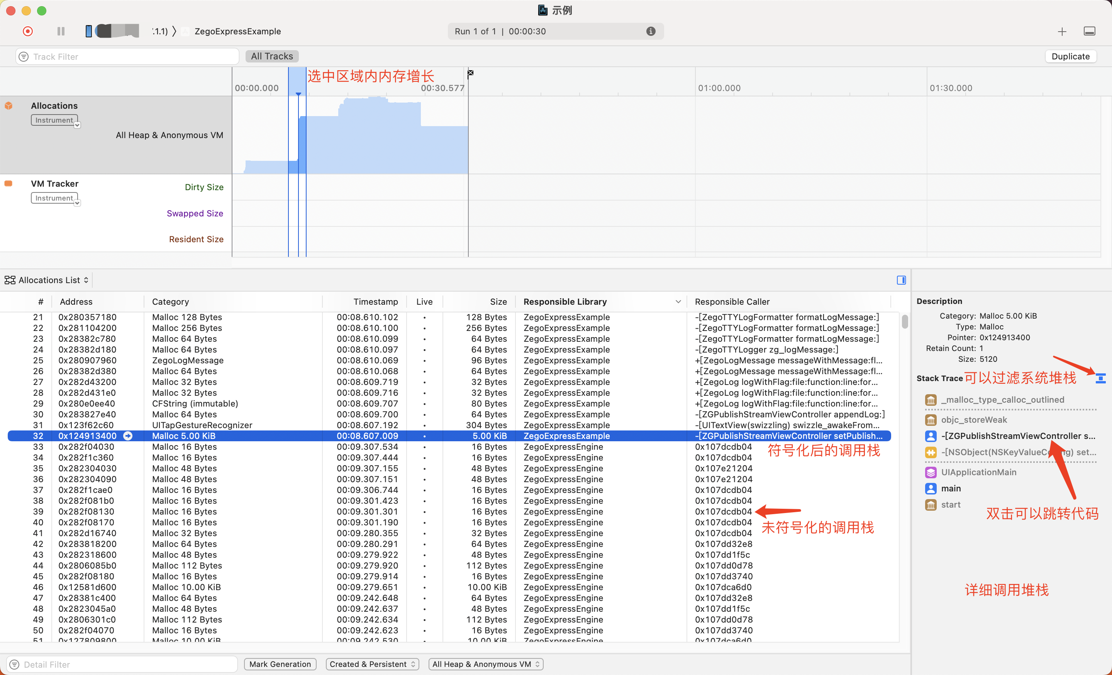Screen dimensions: 1112x675
Task: Click the pause playback button
Action: [59, 31]
